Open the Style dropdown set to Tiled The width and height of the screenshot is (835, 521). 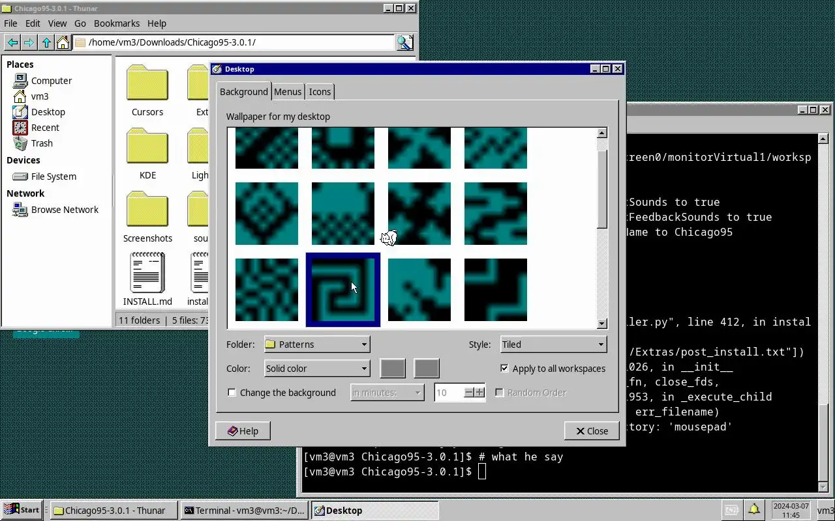tap(553, 345)
